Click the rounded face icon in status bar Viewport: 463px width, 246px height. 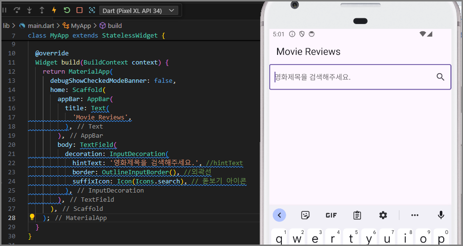pos(311,34)
